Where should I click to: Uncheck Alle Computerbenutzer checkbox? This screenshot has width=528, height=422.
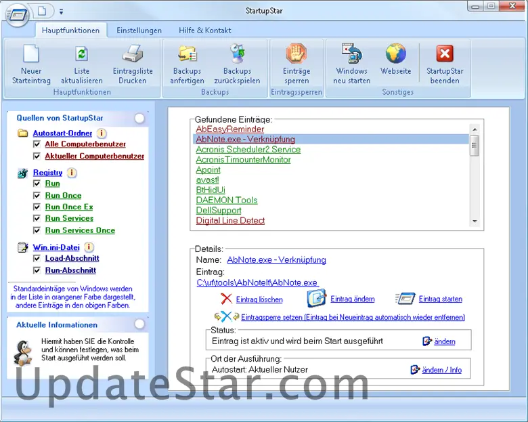tap(37, 144)
